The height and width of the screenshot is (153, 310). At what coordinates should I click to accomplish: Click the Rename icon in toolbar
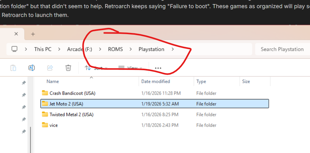coord(31,68)
